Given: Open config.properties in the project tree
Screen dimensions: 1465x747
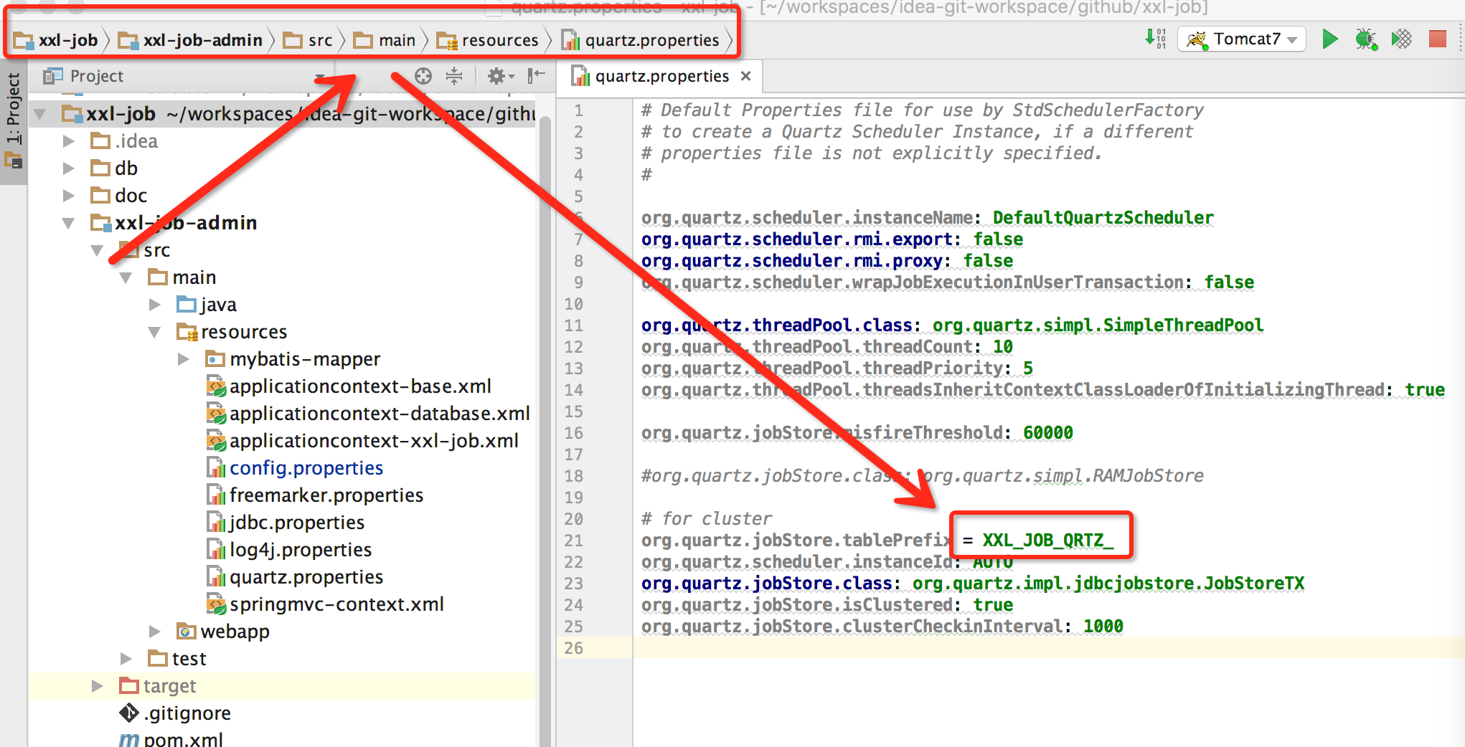Looking at the screenshot, I should (306, 468).
